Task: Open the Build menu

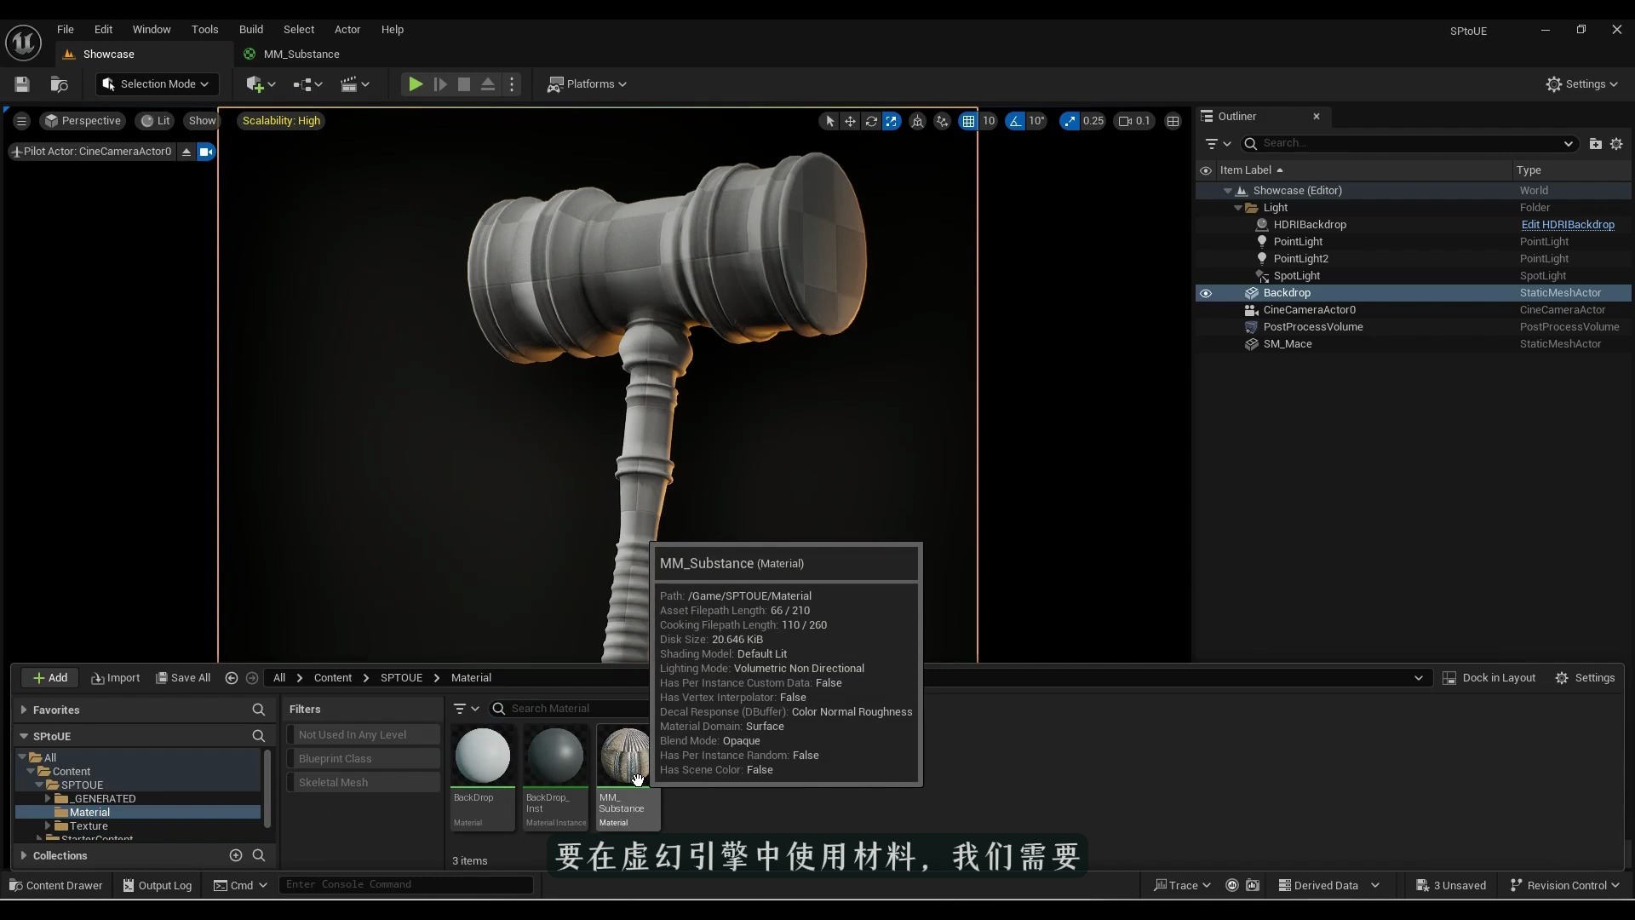Action: [x=250, y=29]
